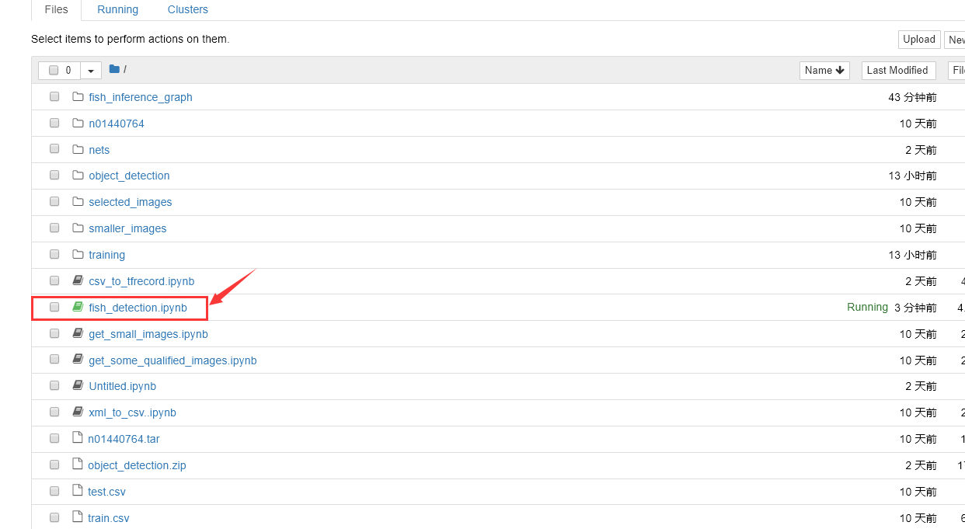The height and width of the screenshot is (529, 965).
Task: Switch to the Running tab
Action: pyautogui.click(x=118, y=10)
